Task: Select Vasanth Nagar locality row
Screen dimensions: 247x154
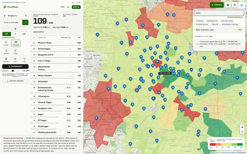Action: tap(57, 102)
